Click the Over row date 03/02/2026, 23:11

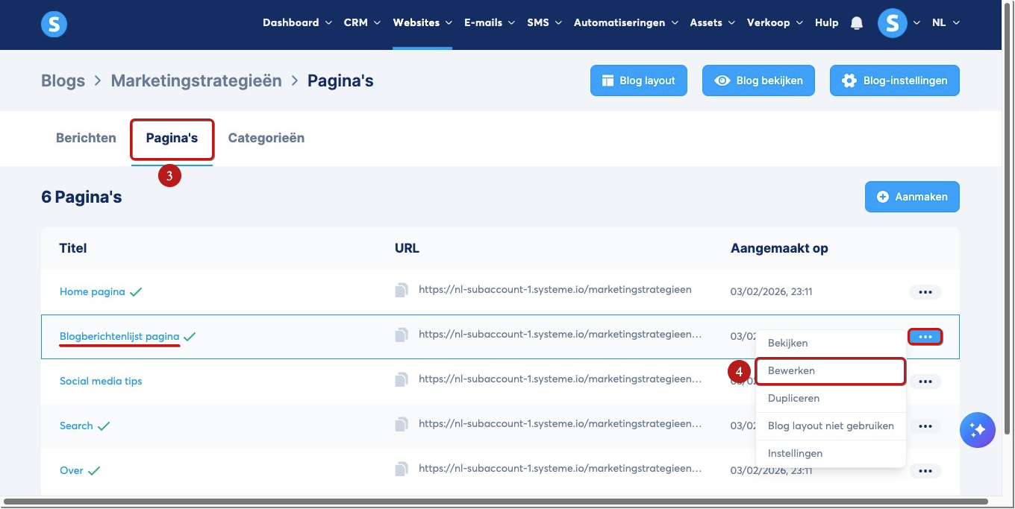click(x=772, y=471)
